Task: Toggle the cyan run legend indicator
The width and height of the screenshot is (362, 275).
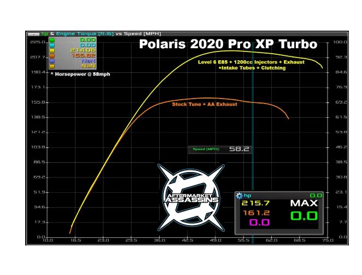Action: click(x=52, y=45)
